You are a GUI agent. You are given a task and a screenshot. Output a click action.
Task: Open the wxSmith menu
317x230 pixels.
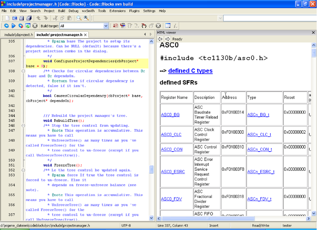[x=88, y=11]
